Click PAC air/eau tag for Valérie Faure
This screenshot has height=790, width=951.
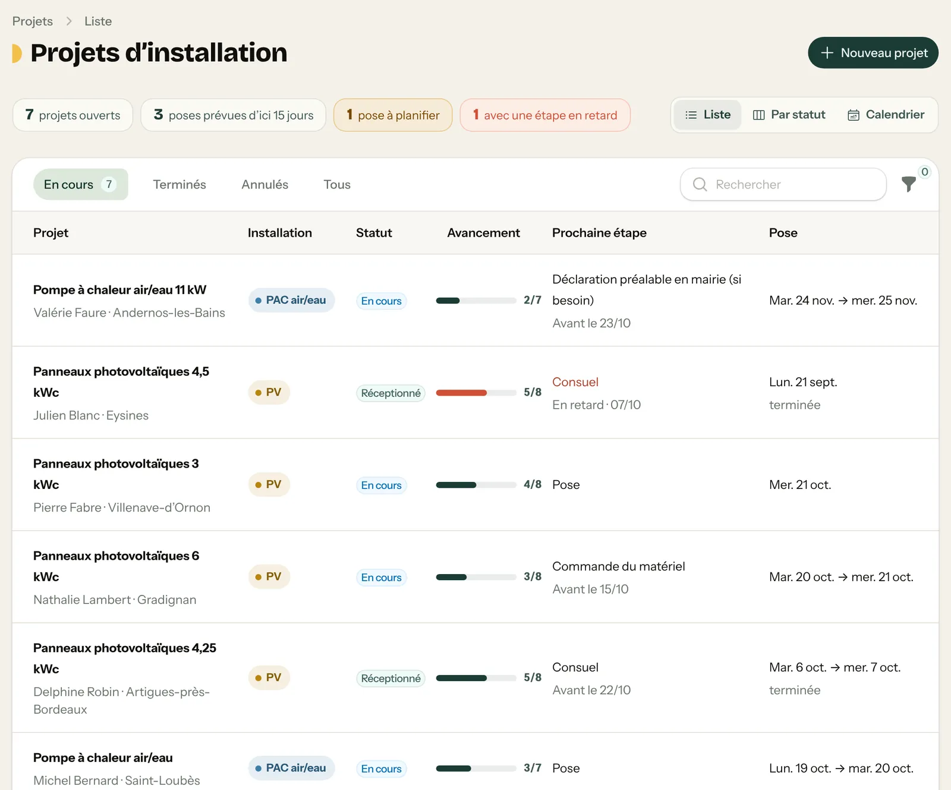(291, 300)
